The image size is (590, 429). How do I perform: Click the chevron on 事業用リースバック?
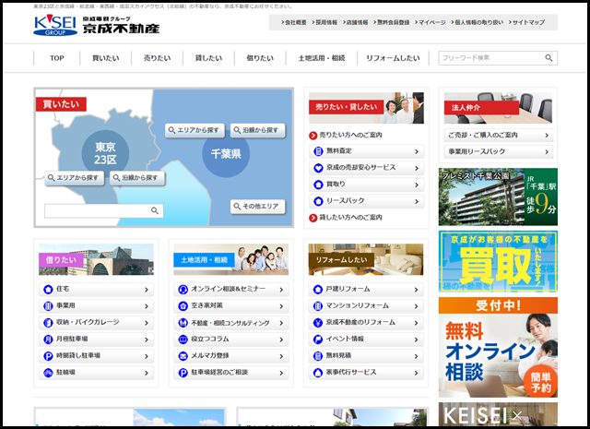click(547, 152)
